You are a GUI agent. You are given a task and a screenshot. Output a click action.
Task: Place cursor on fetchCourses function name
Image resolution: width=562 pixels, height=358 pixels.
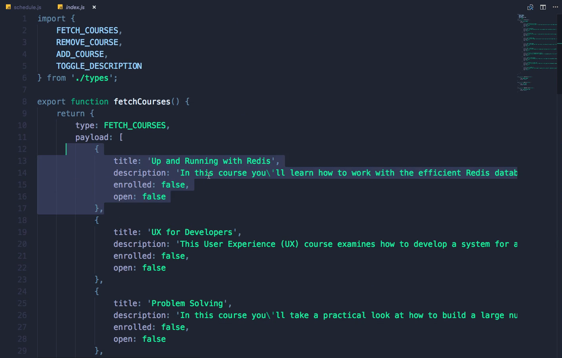click(x=142, y=102)
